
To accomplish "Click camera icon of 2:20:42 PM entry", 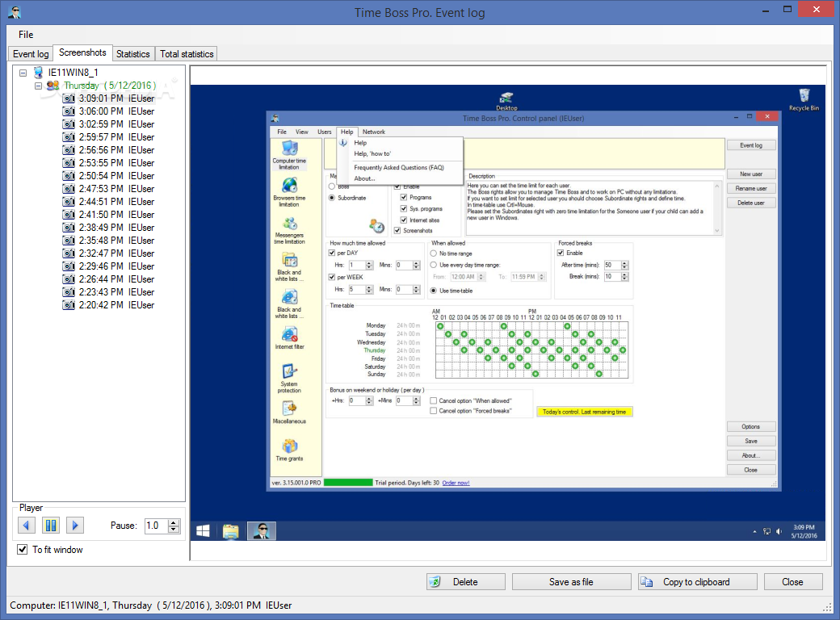I will coord(69,305).
